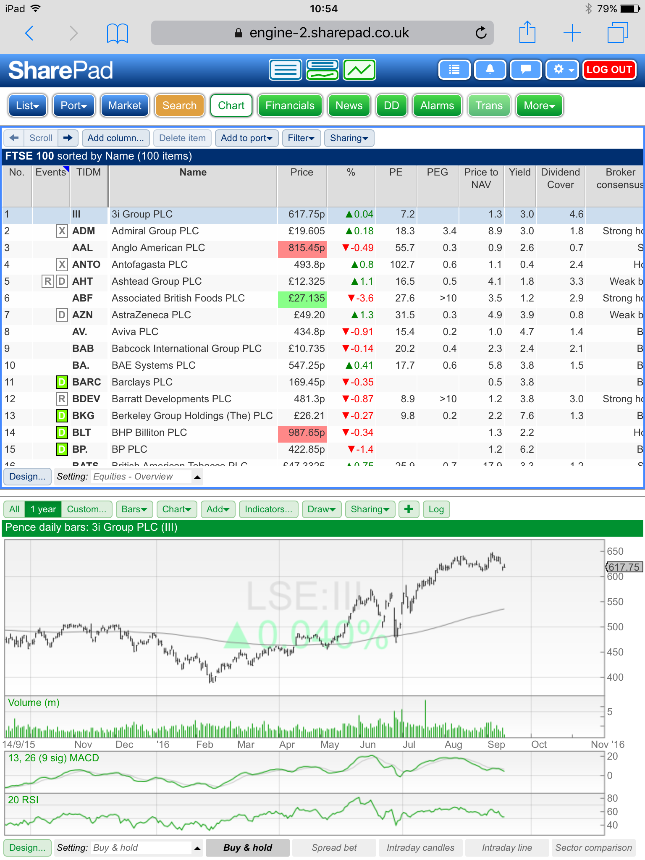Click the green D icon for BHP Billiton

pyautogui.click(x=62, y=433)
